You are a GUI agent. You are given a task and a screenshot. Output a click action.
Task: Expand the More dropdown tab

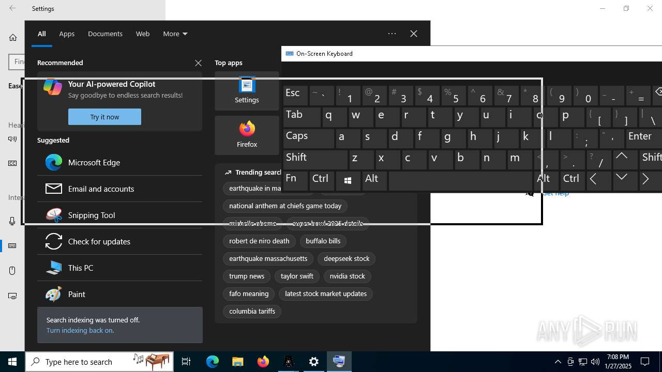(x=175, y=34)
